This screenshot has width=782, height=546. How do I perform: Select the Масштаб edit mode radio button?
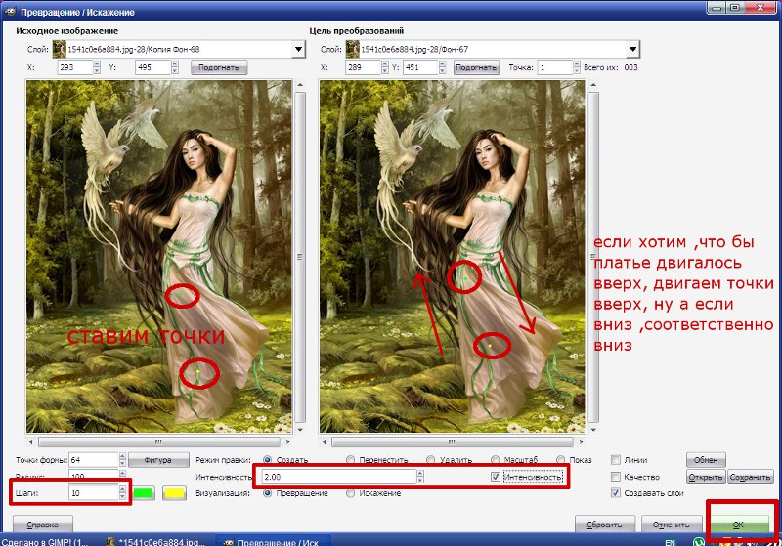pyautogui.click(x=496, y=460)
